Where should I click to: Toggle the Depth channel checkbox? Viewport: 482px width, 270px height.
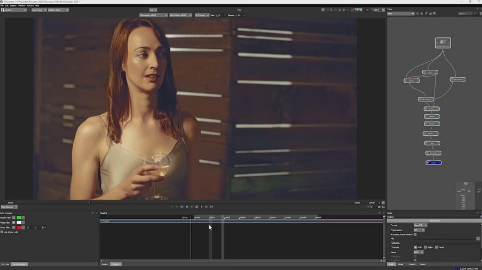[x=436, y=247]
